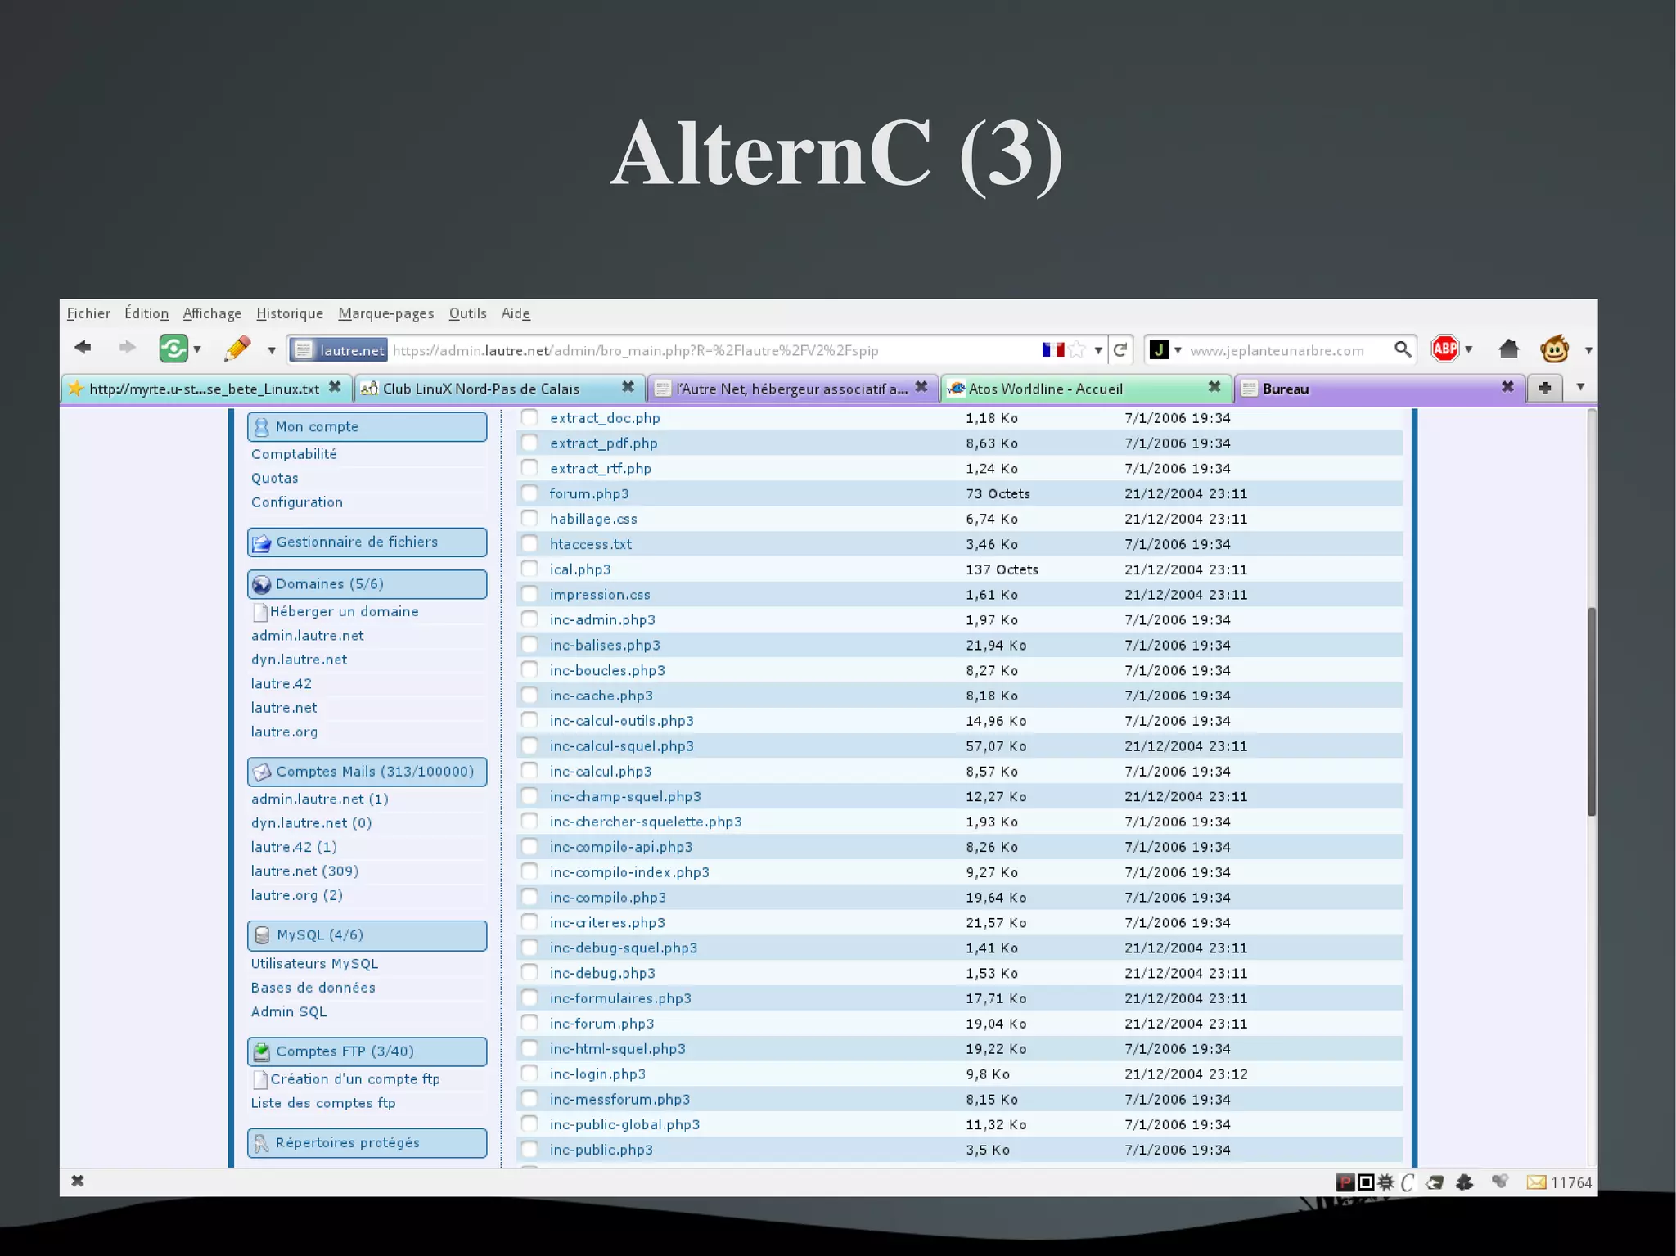Open the inc-compilo-api.php3 file link

click(621, 847)
